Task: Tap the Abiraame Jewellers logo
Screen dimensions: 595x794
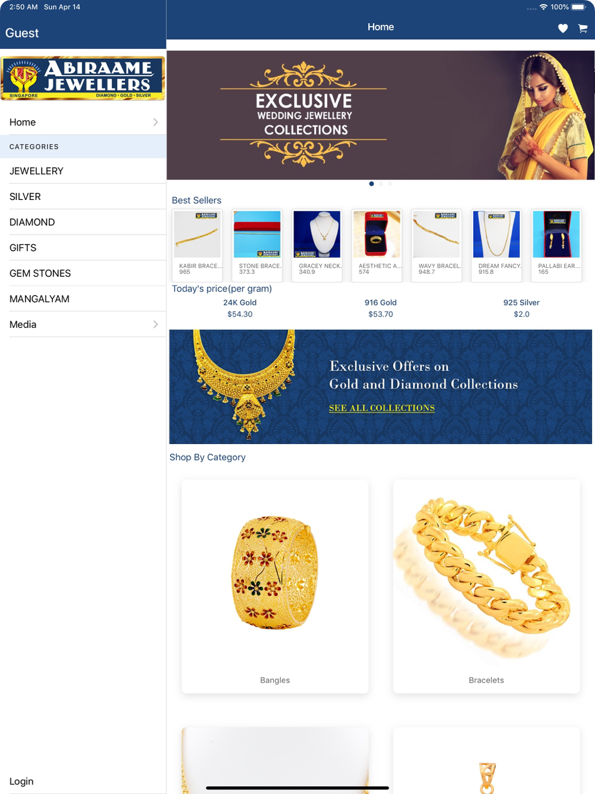Action: pos(83,78)
